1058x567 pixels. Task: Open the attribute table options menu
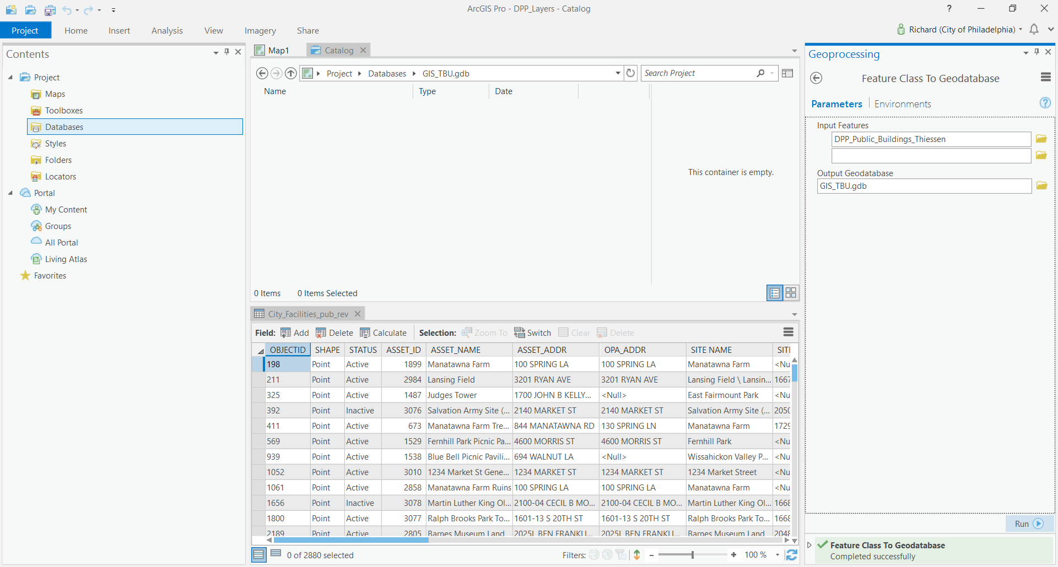click(789, 332)
